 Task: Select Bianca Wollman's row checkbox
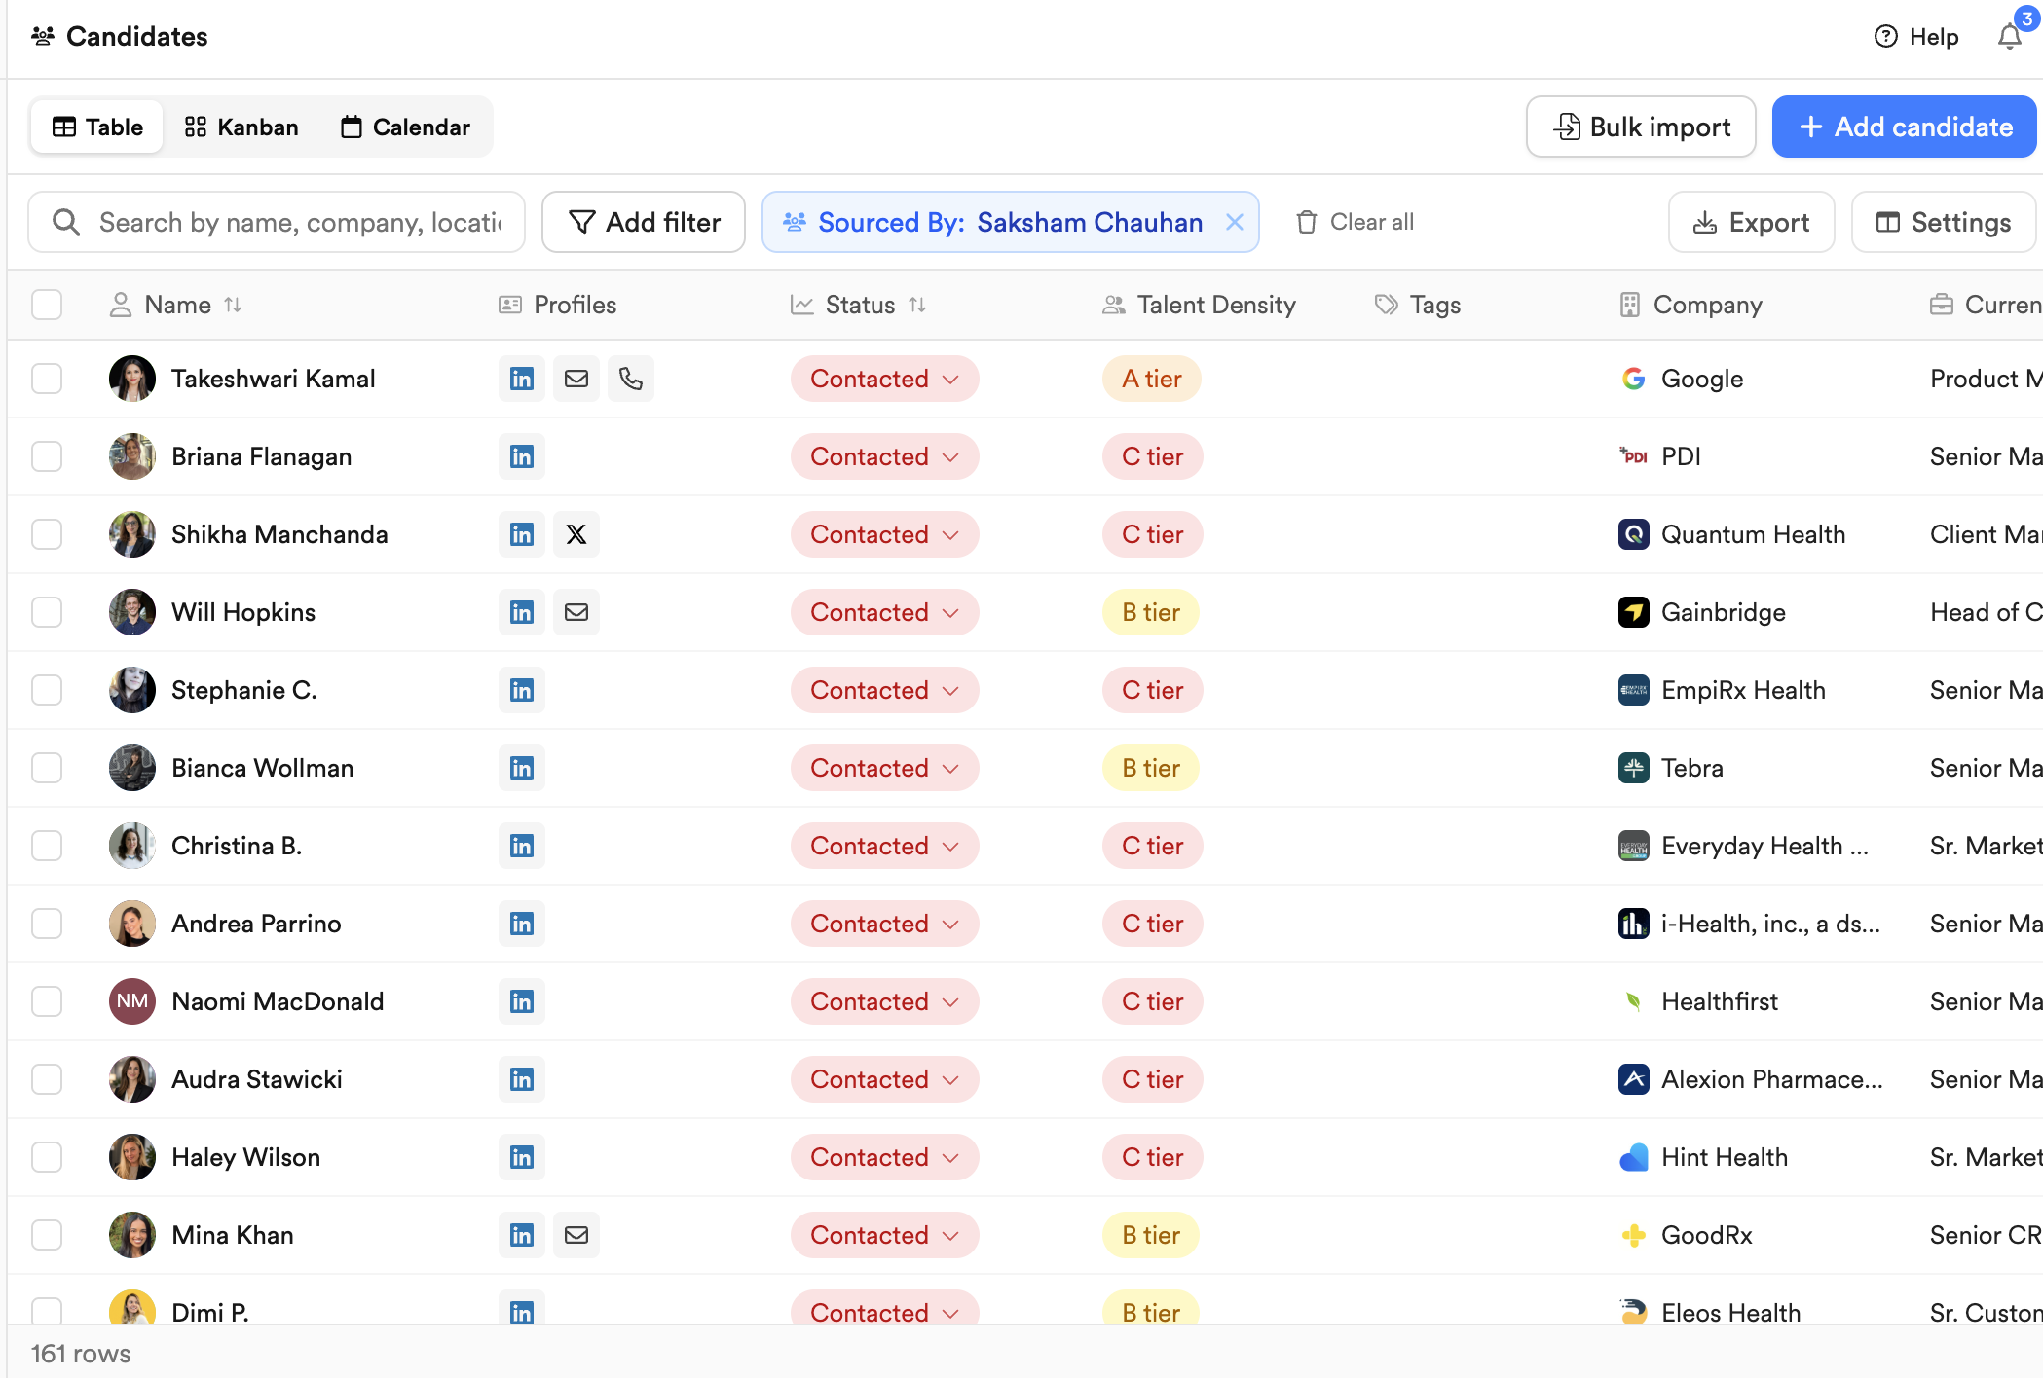coord(47,768)
